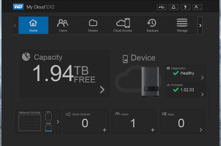221x146 pixels.
Task: Click the Users count 1
Action: click(x=133, y=123)
